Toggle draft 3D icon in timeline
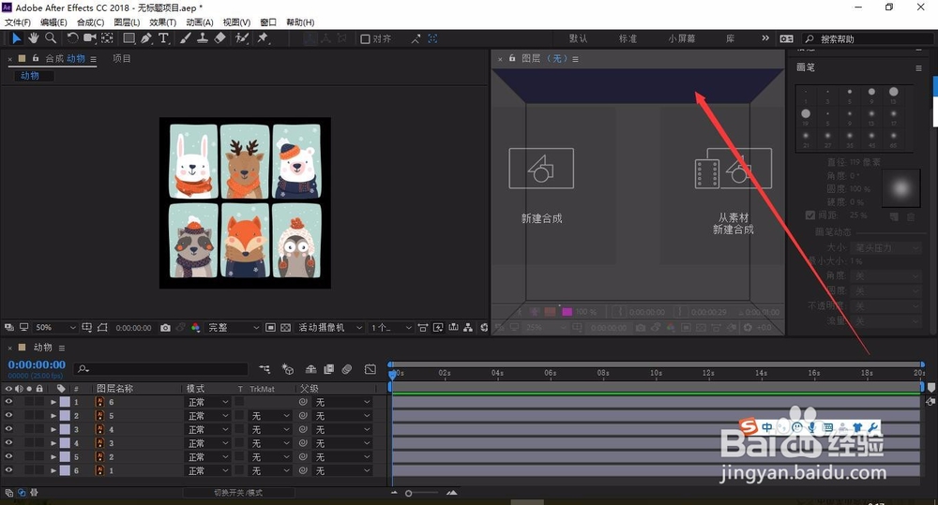 click(288, 369)
